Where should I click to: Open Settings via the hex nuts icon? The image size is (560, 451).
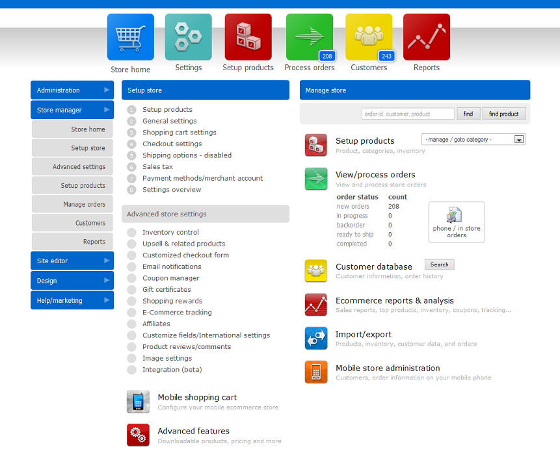[188, 37]
